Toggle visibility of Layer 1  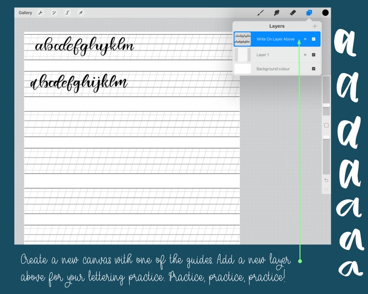[x=314, y=55]
